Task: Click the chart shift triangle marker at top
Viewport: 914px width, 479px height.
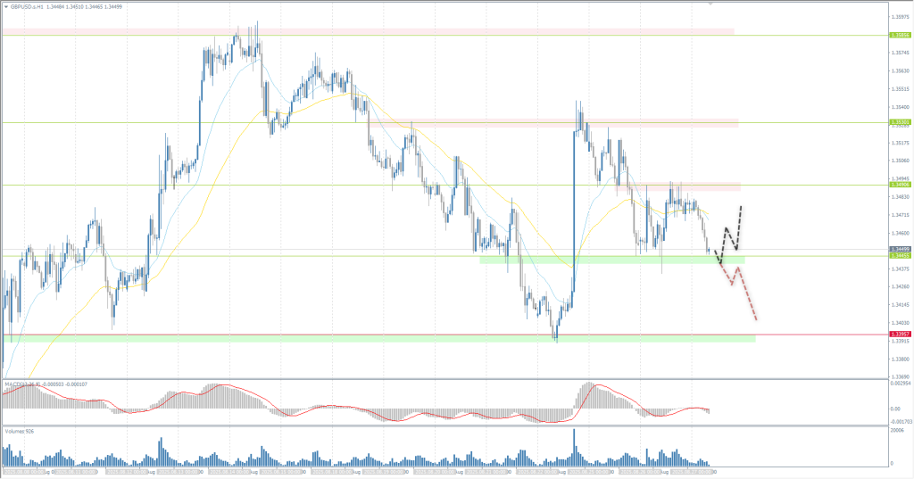Action: pyautogui.click(x=710, y=4)
